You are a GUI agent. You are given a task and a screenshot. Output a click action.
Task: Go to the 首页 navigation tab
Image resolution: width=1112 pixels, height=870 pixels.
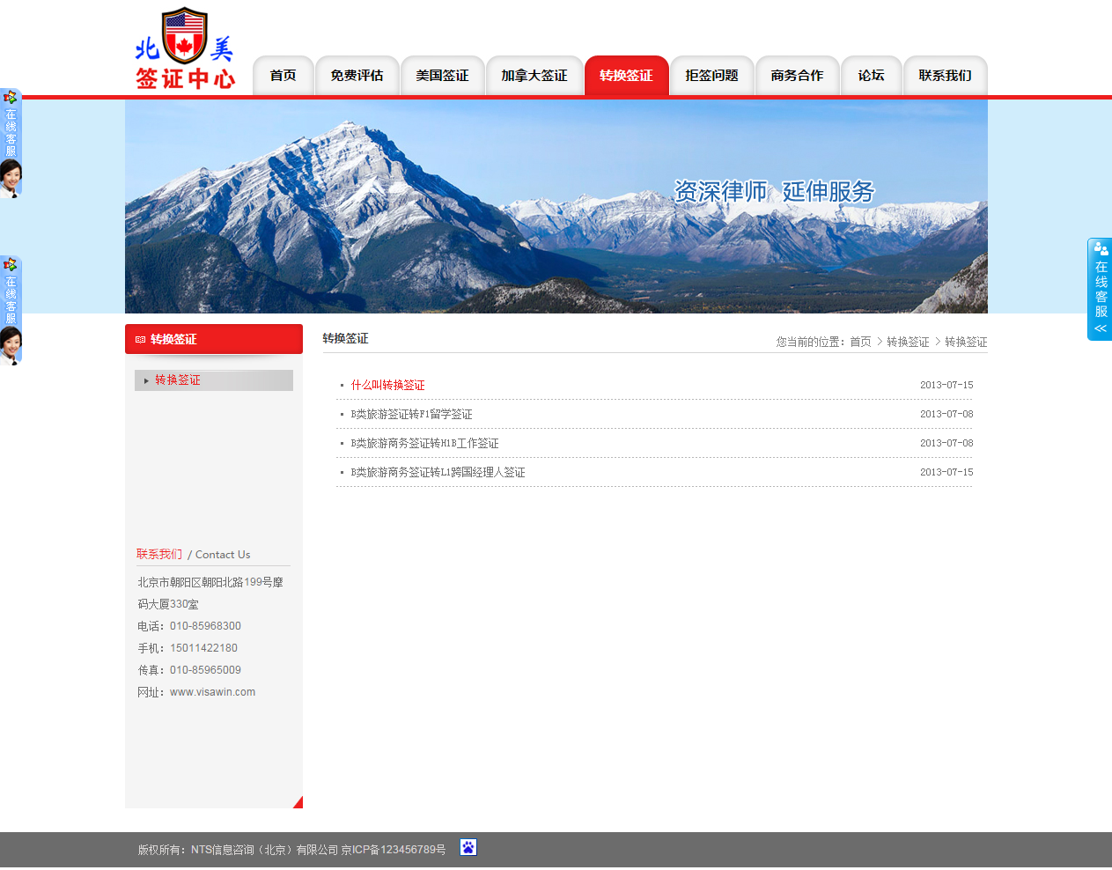coord(283,76)
